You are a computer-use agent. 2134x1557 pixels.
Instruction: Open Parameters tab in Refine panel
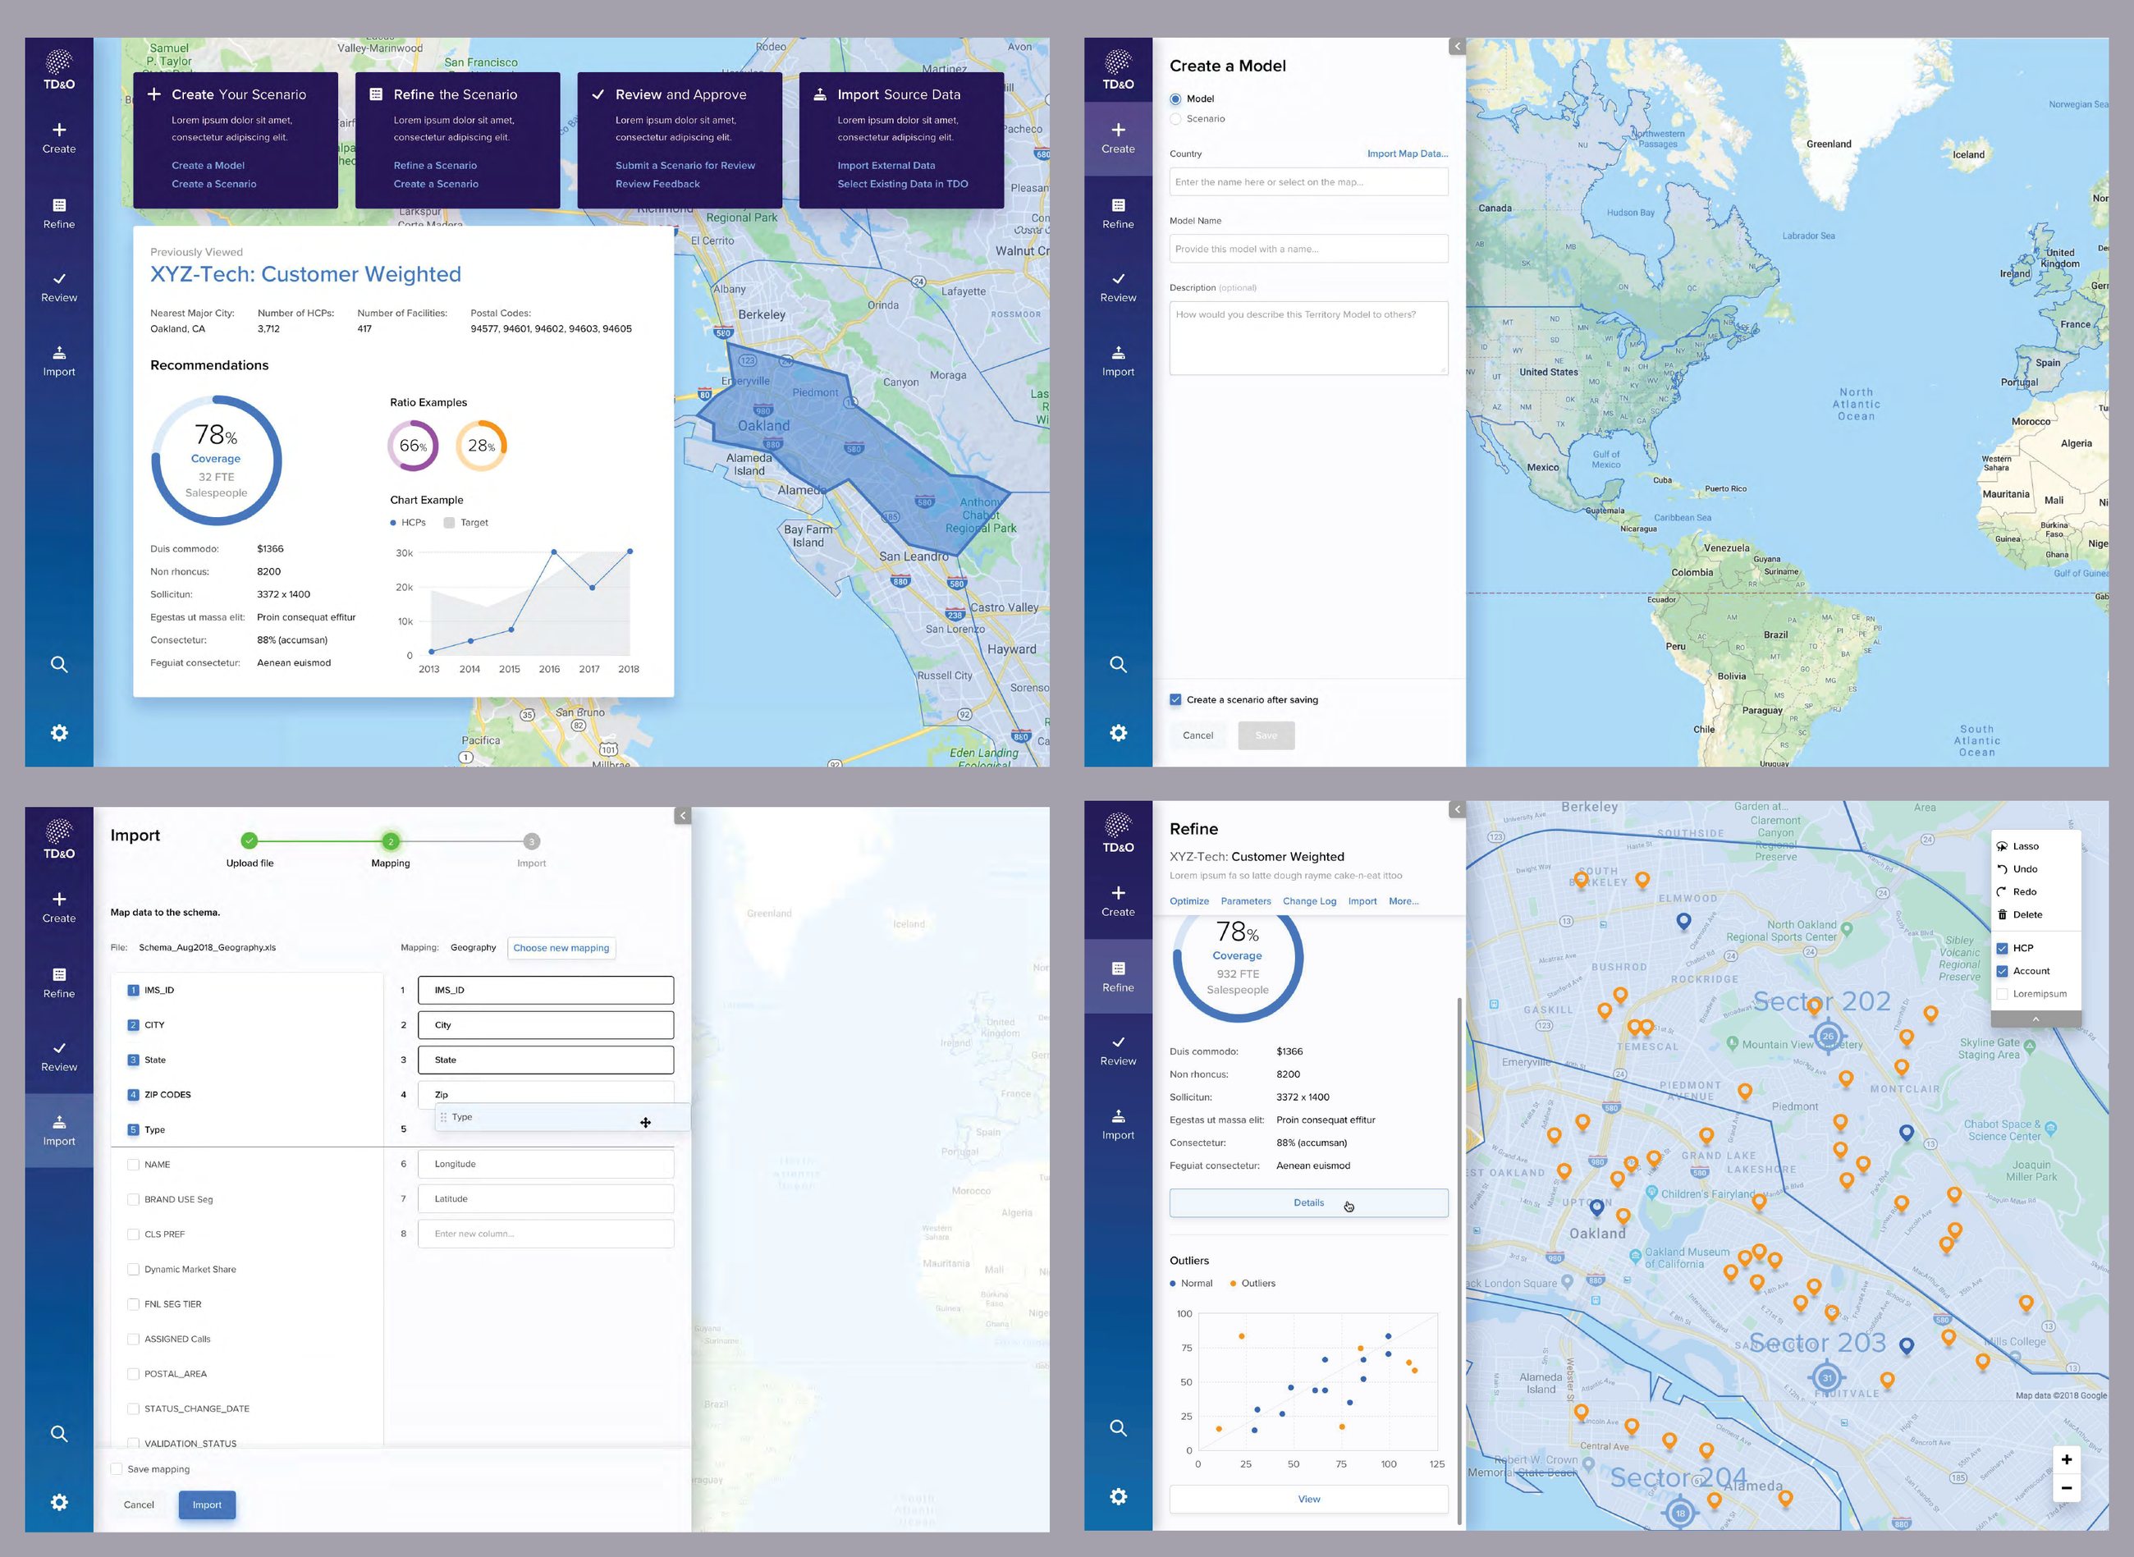tap(1245, 901)
